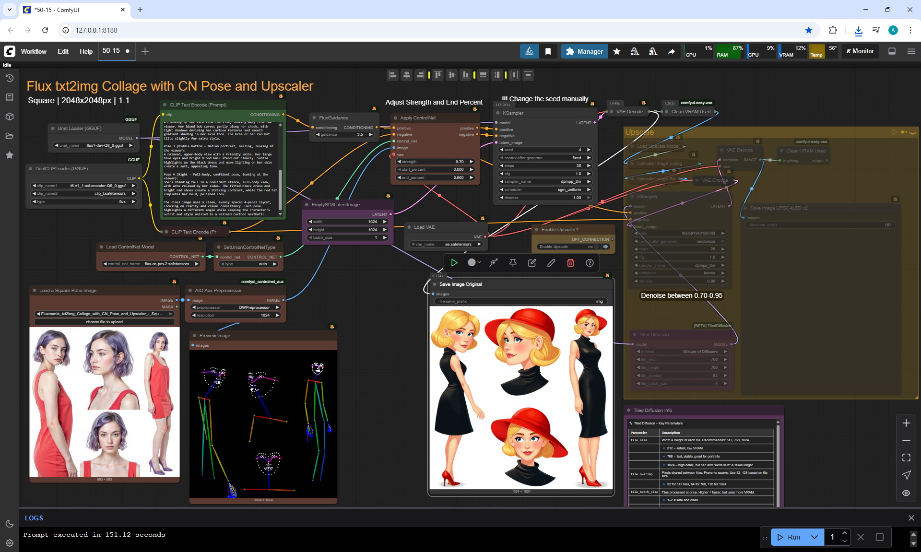The width and height of the screenshot is (921, 552).
Task: Open the queue history sidebar icon
Action: 9,78
